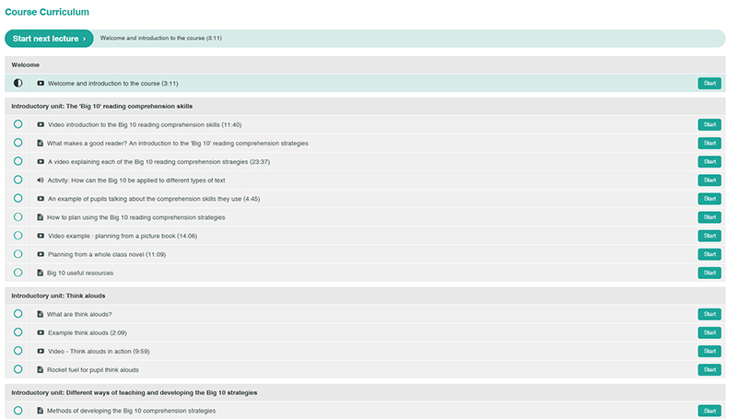
Task: Open 'Activity: How can the Big 10' title
Action: (x=136, y=180)
